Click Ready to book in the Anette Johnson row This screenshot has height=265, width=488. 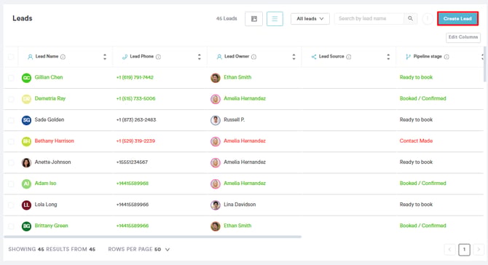416,162
